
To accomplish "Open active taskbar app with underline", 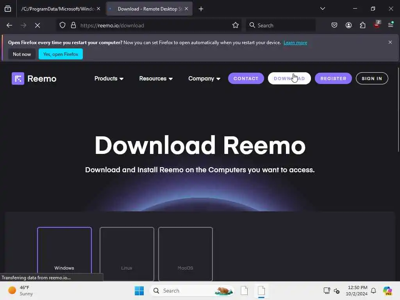I will tap(261, 291).
